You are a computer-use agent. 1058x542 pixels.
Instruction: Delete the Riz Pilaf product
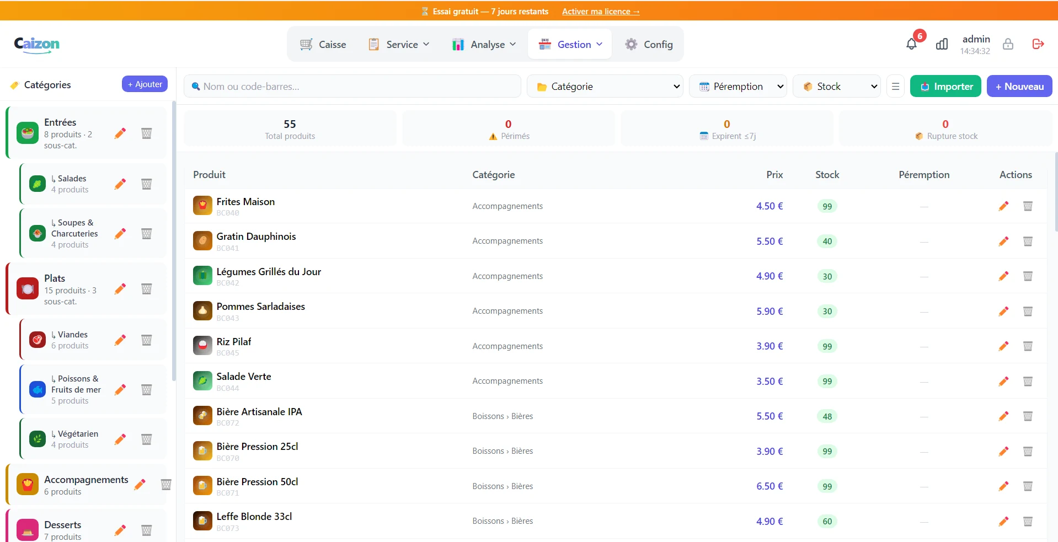[x=1028, y=346]
